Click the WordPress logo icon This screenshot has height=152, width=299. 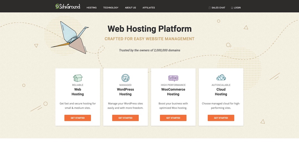coord(125,78)
